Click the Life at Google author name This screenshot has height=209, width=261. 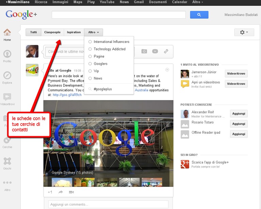coord(60,70)
